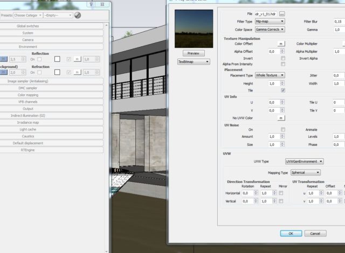The image size is (345, 253).
Task: Click the Preview button under thumbnail
Action: pos(193,53)
